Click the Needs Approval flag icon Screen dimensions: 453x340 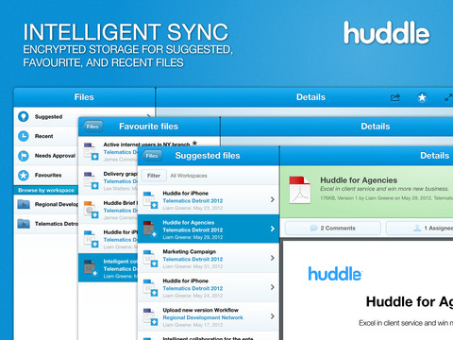coord(23,156)
